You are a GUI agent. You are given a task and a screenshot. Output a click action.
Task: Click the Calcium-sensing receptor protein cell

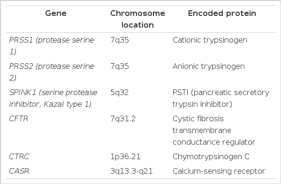219,171
